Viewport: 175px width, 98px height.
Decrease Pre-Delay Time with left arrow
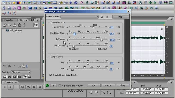click(x=67, y=33)
